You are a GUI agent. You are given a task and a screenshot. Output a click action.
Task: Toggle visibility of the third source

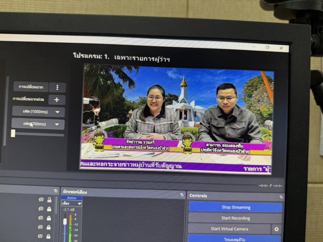click(41, 218)
